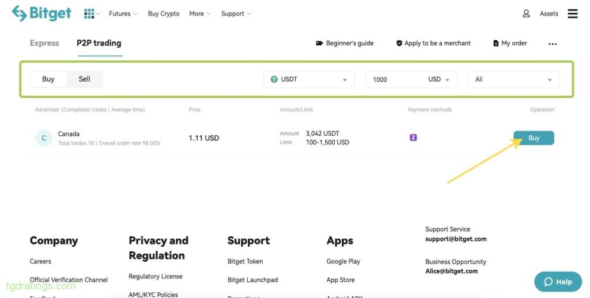Open the Careers link
This screenshot has height=298, width=590.
click(40, 261)
